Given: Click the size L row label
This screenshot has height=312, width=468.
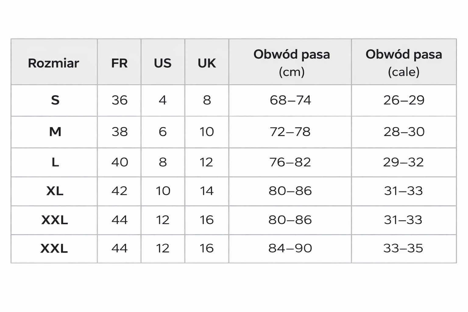Looking at the screenshot, I should click(55, 162).
